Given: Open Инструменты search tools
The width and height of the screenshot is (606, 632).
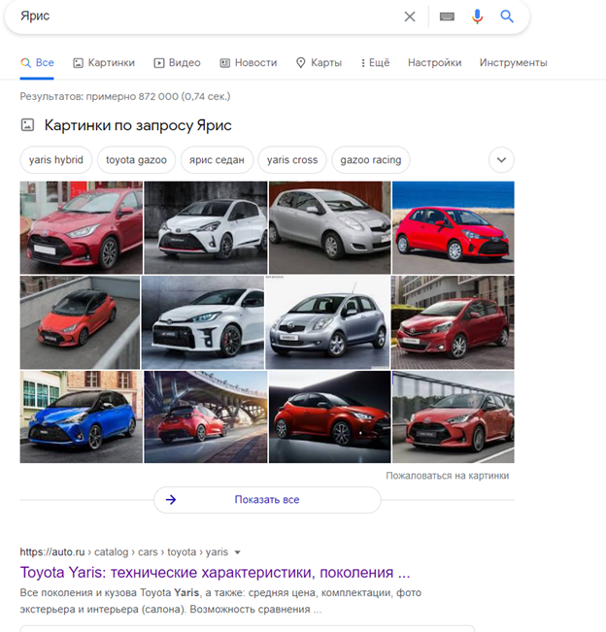Looking at the screenshot, I should tap(513, 63).
